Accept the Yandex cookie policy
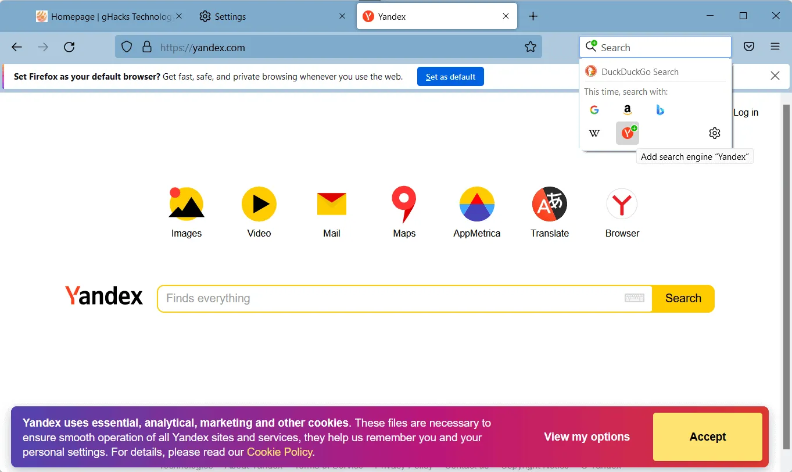 point(707,437)
